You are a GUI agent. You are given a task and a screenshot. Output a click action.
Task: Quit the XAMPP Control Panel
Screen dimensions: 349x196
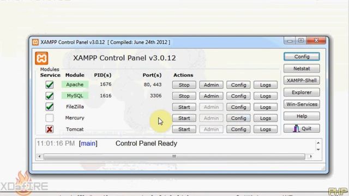pos(302,128)
